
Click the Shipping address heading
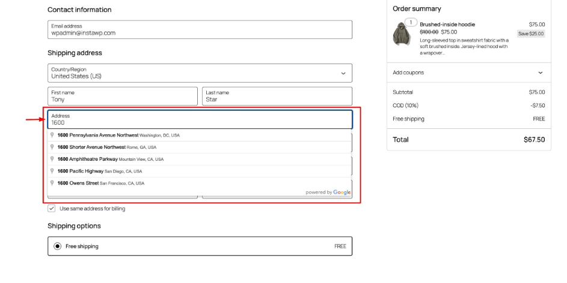click(75, 53)
